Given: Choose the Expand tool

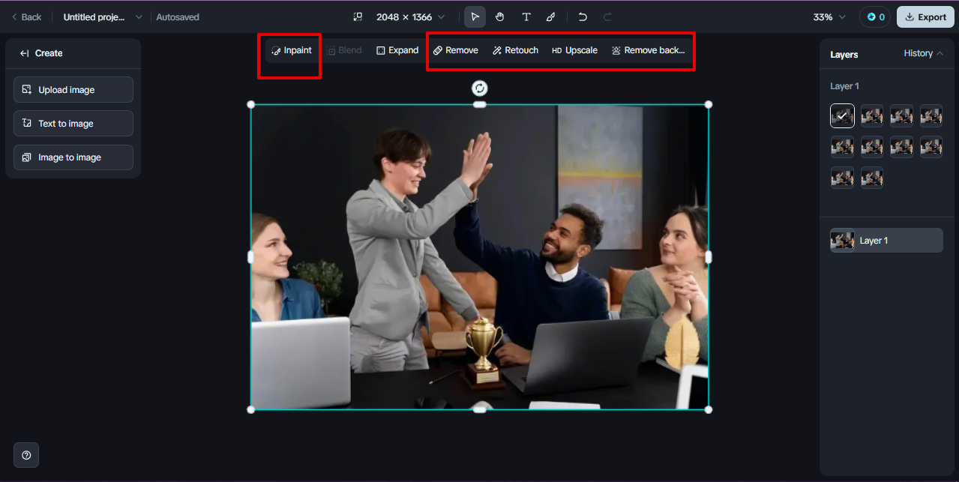Looking at the screenshot, I should coord(397,50).
